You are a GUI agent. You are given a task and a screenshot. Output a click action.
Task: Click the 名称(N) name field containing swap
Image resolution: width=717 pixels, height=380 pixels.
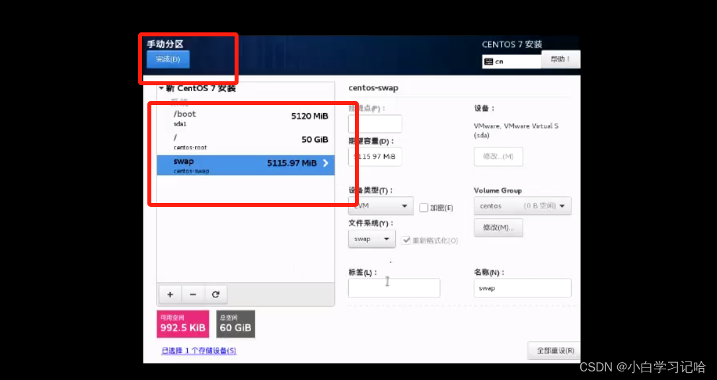click(522, 288)
